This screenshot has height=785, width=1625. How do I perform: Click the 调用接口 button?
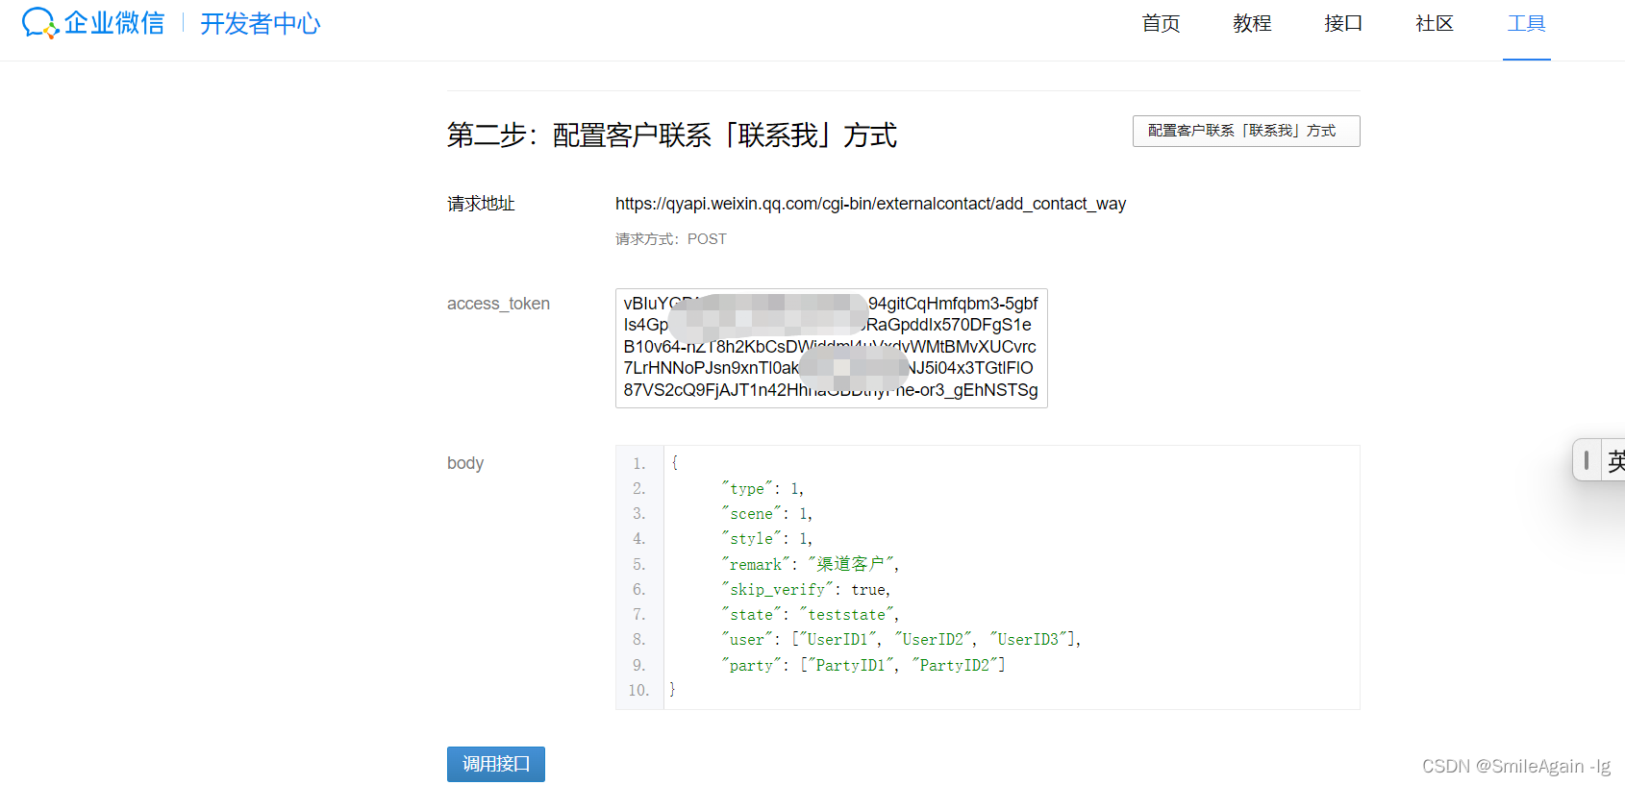496,764
